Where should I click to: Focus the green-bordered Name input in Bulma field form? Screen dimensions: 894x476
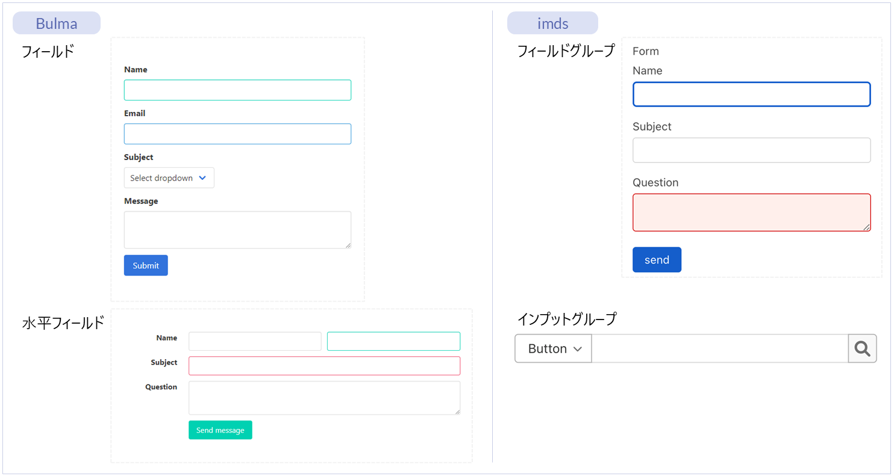pos(237,90)
